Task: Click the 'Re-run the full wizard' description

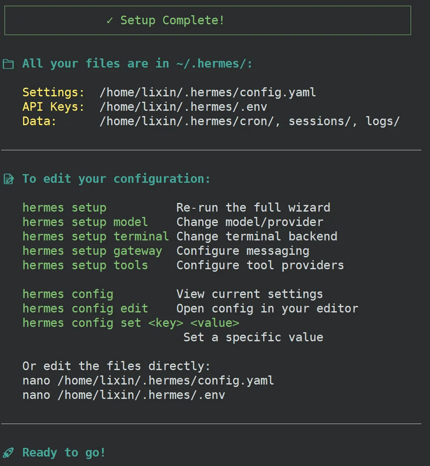Action: [x=253, y=208]
